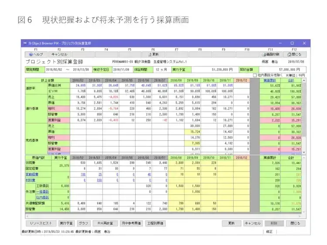Click 変動経費 value 130 for 2018/02

(x=83, y=175)
